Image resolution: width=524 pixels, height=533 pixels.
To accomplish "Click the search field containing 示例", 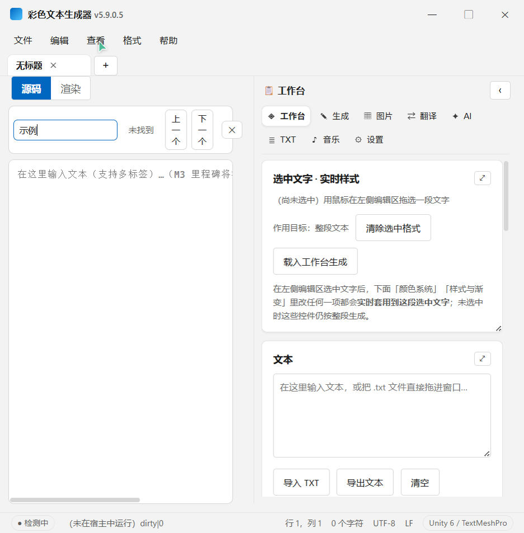I will point(65,130).
